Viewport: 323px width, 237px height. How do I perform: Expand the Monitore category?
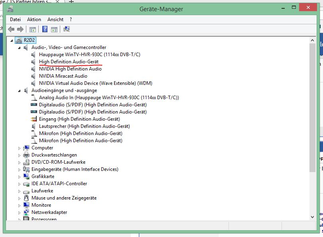[x=19, y=206]
